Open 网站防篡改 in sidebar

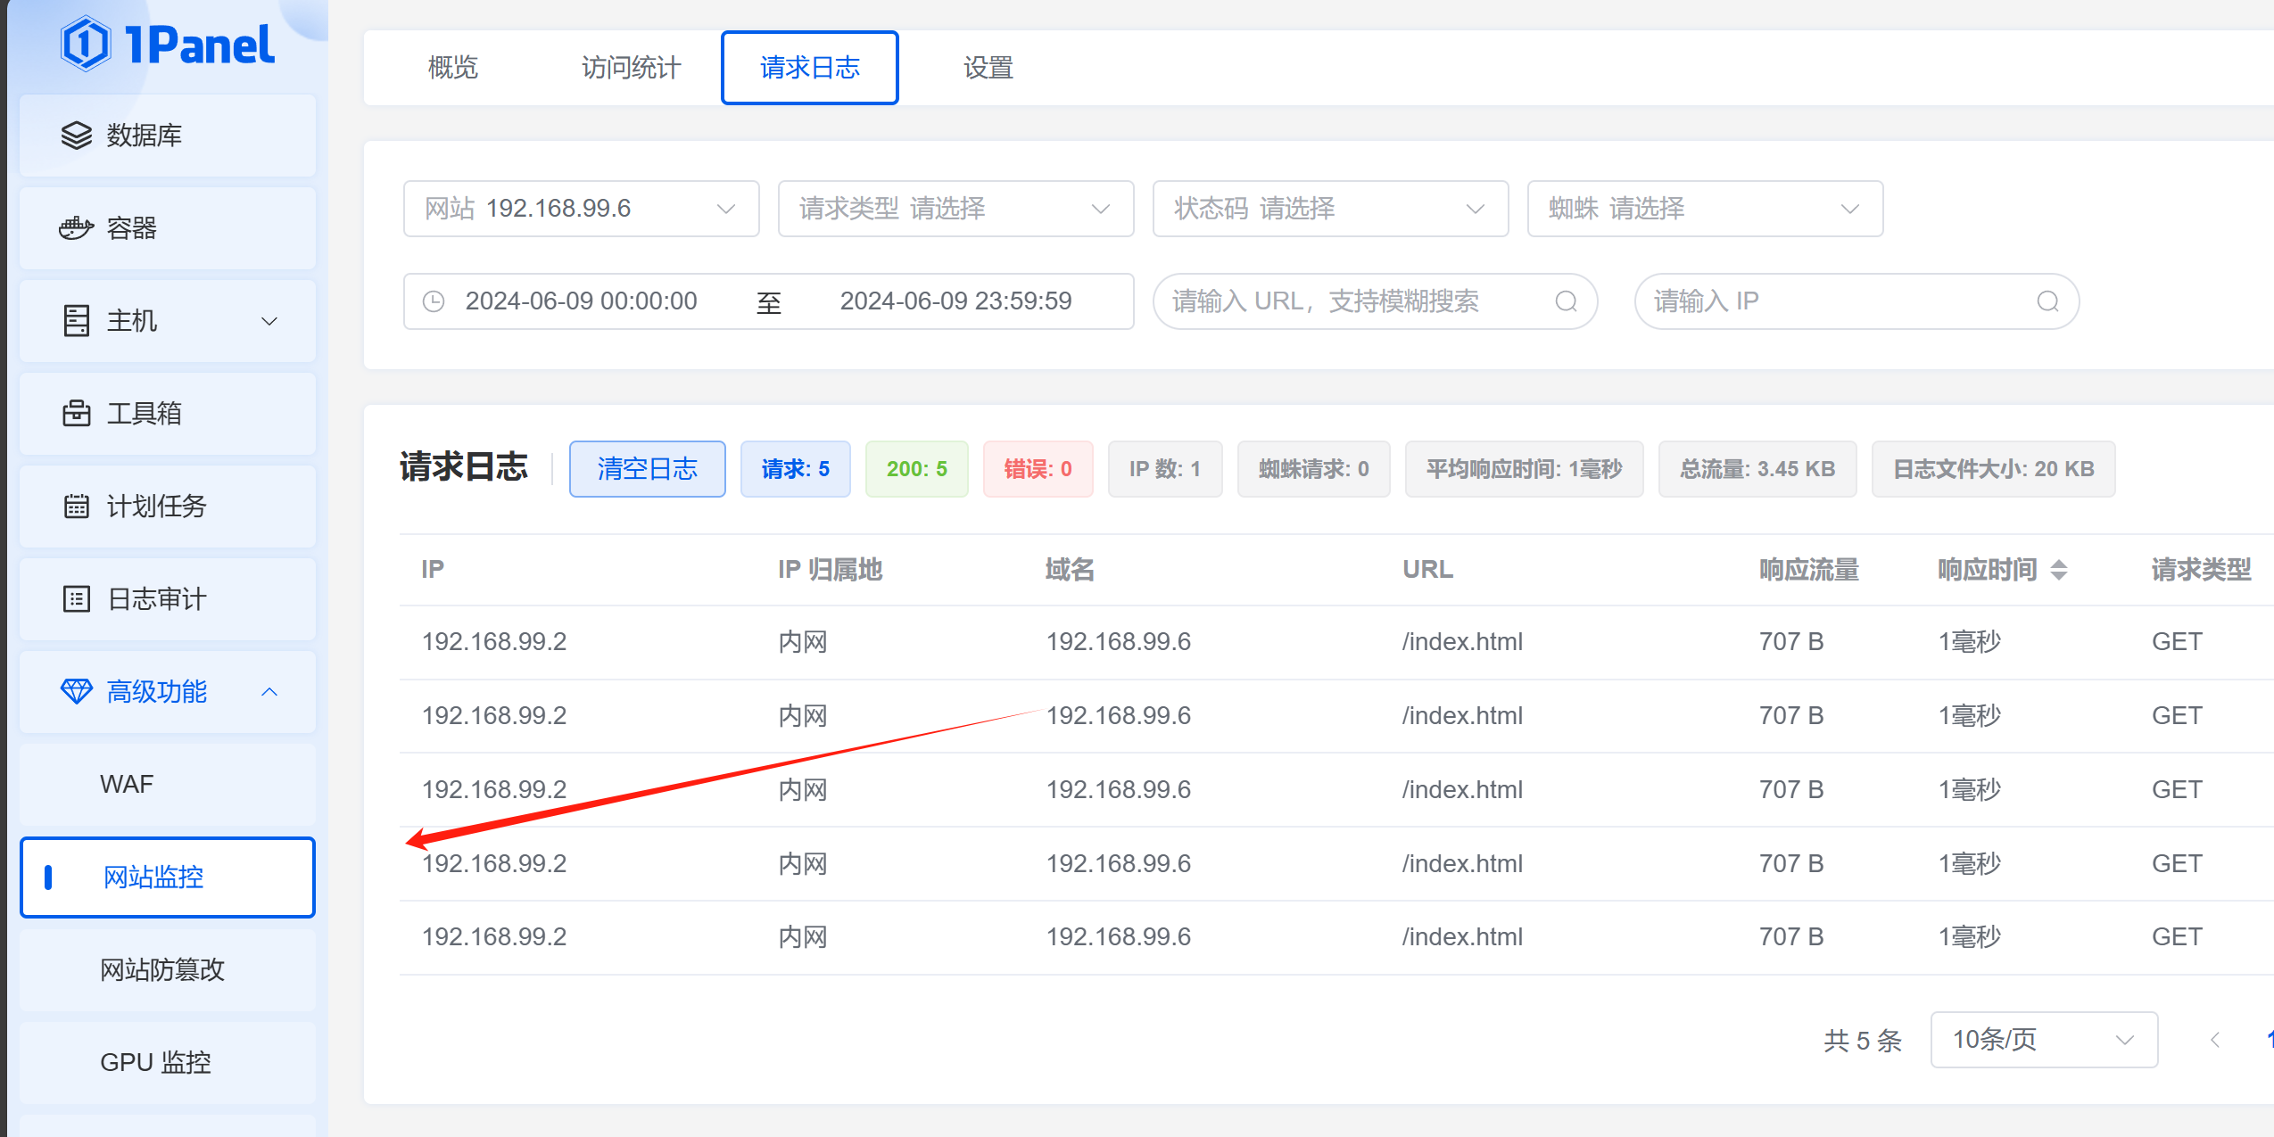coord(168,970)
